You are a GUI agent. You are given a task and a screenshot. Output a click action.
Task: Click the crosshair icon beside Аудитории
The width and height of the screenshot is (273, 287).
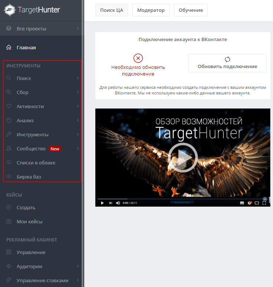tap(9, 266)
